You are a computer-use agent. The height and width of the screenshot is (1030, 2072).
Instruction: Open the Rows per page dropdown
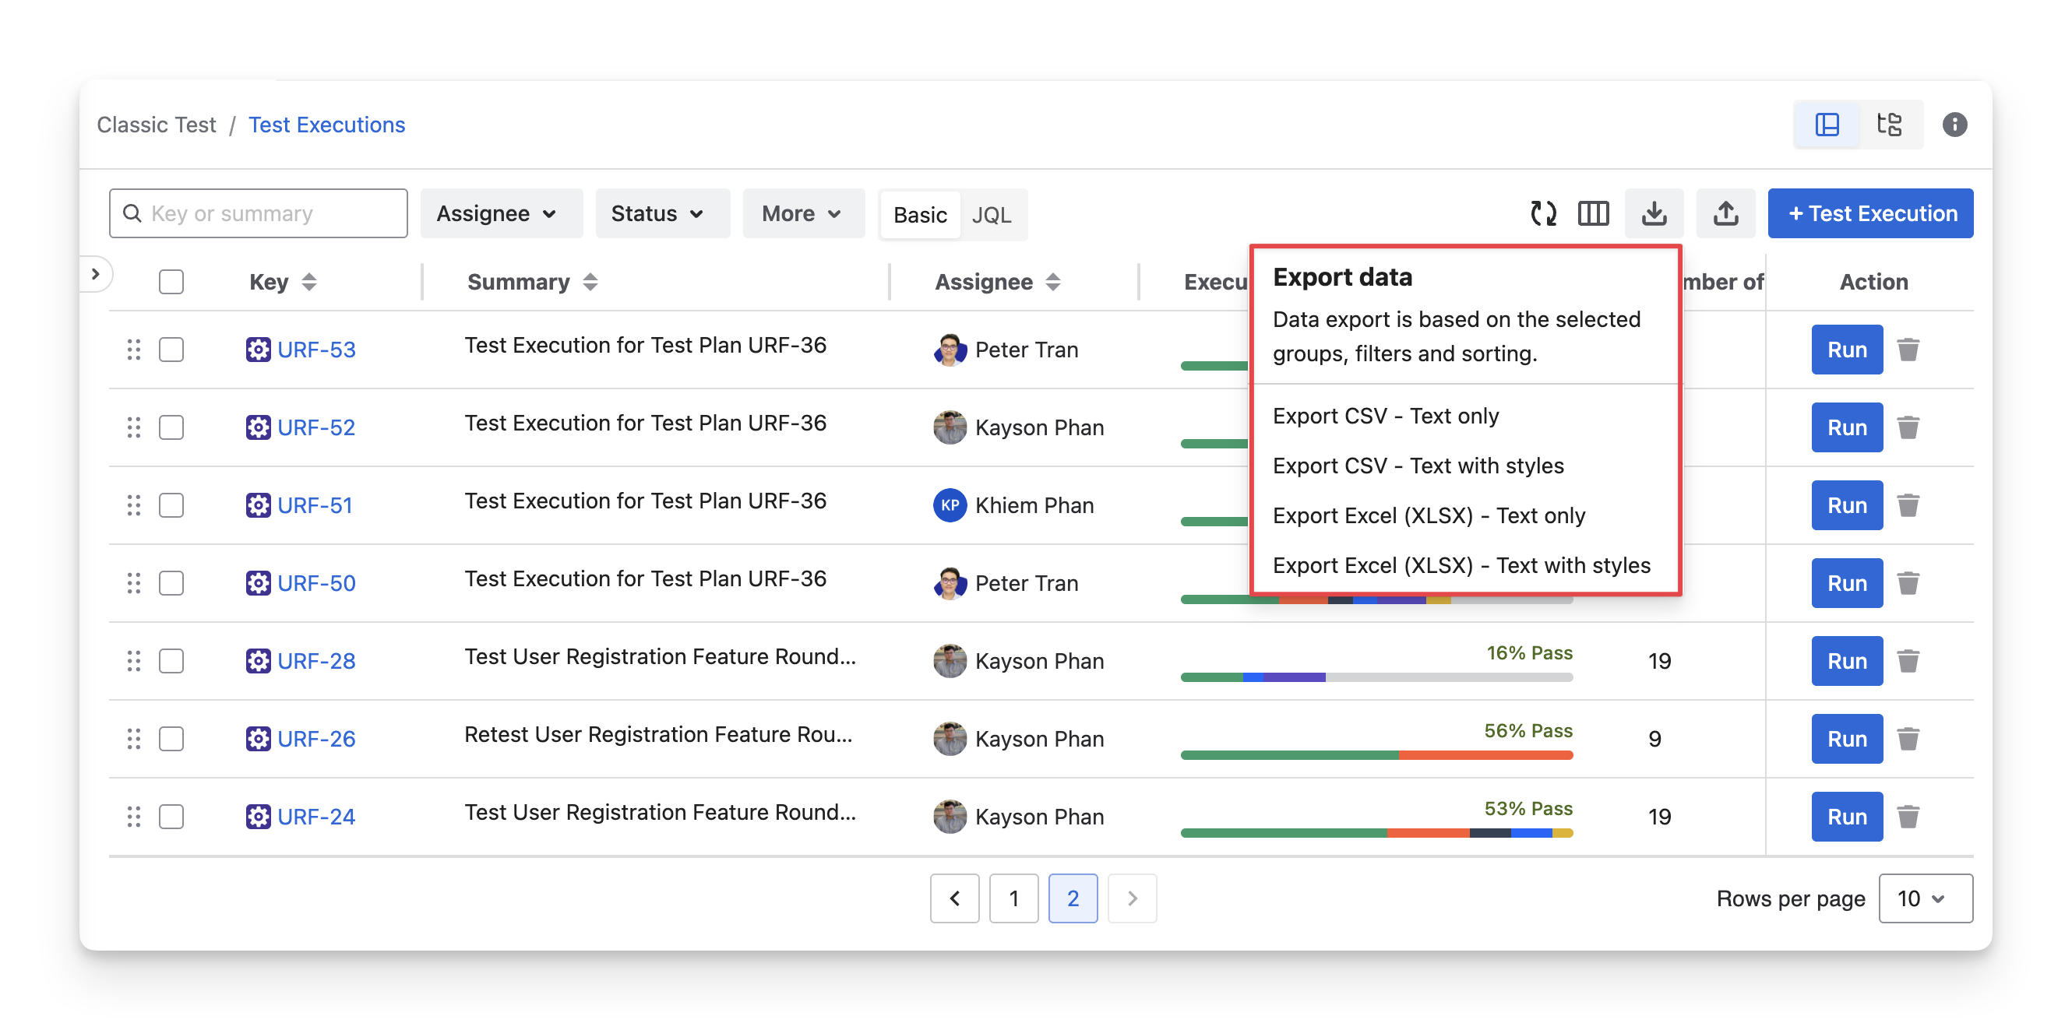pyautogui.click(x=1924, y=898)
